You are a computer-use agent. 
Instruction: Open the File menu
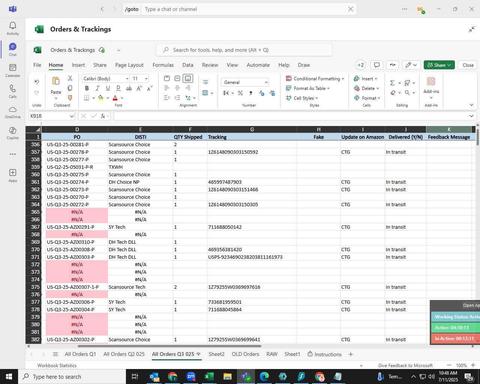[x=37, y=65]
